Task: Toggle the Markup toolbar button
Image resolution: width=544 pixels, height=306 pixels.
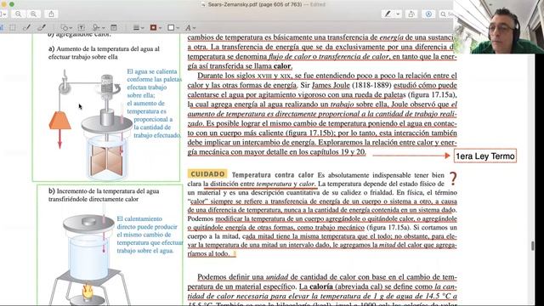Action: point(428,14)
